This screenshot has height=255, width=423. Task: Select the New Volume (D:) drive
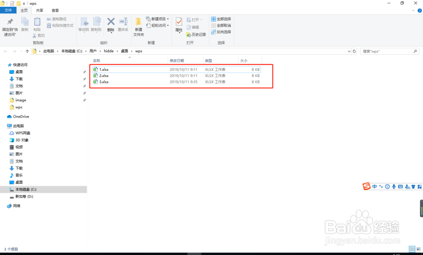(24, 197)
